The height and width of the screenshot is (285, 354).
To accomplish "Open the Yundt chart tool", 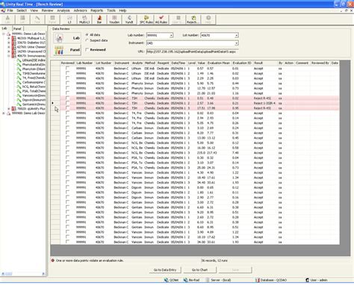I will tap(129, 19).
